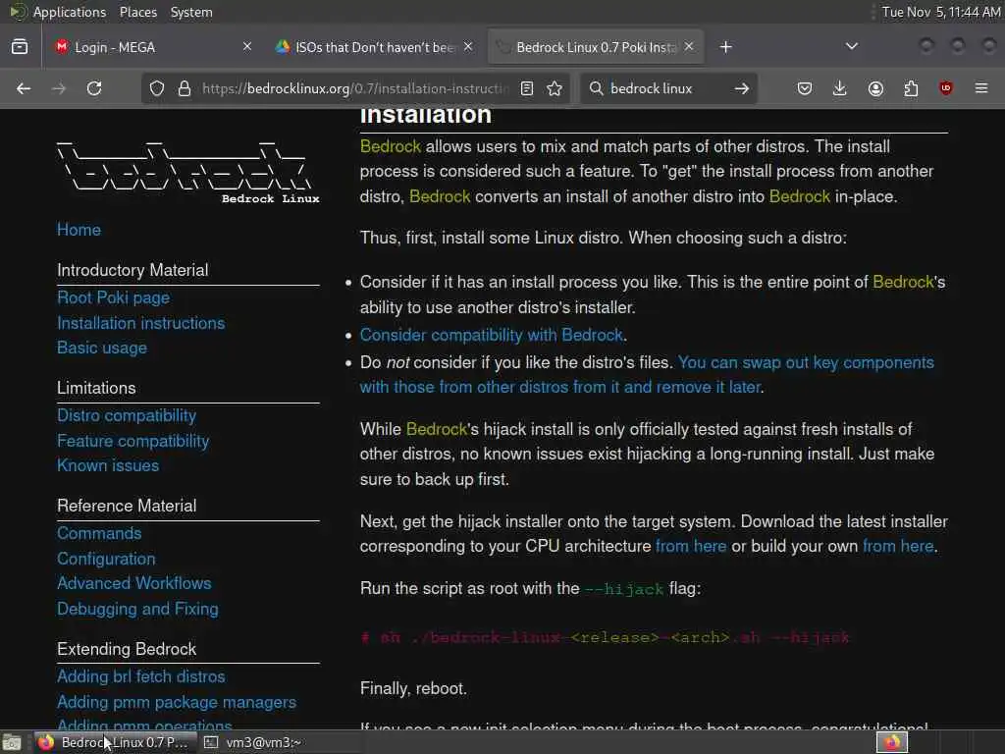Open the Basic usage link
1005x754 pixels.
tap(102, 349)
